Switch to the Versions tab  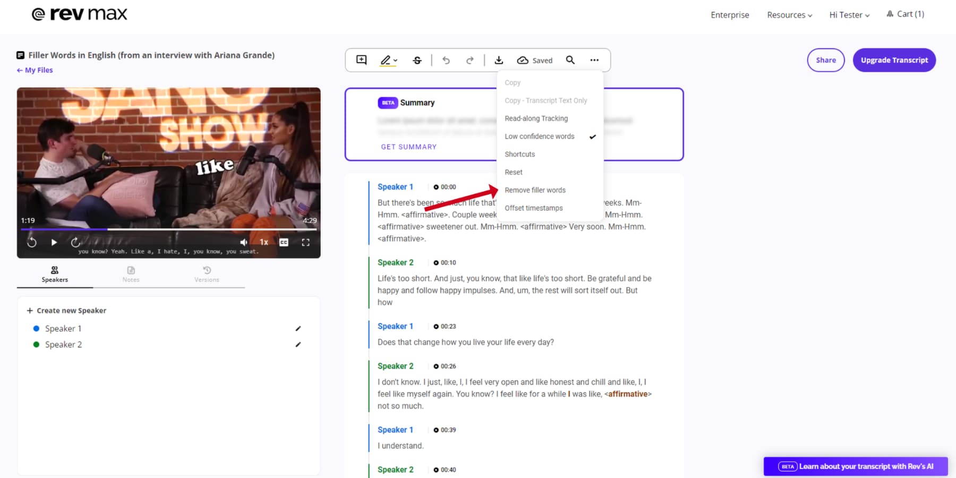point(207,275)
